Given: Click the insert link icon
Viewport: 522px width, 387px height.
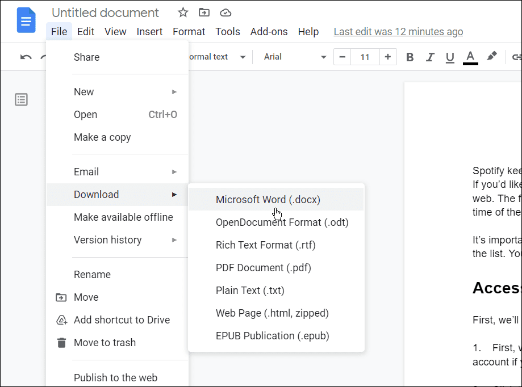Looking at the screenshot, I should pyautogui.click(x=516, y=57).
